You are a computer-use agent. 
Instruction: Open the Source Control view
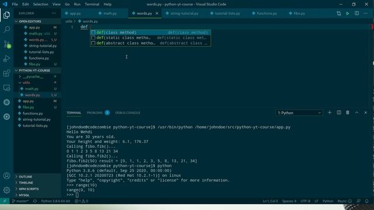coord(6,44)
